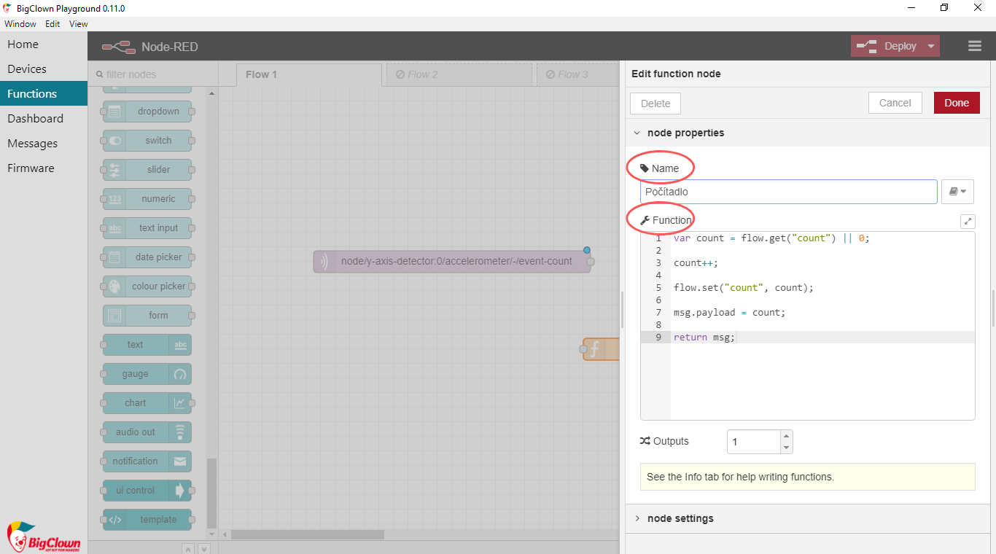Screen dimensions: 996x554
Task: Increase the Outputs count with up arrow
Action: (786, 437)
